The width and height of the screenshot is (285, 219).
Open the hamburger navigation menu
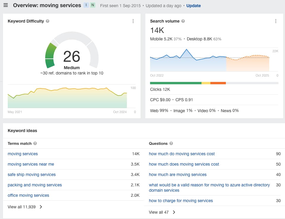pyautogui.click(x=5, y=5)
